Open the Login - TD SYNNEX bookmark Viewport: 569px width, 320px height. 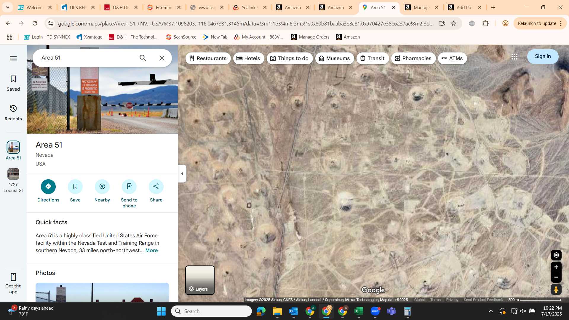47,37
